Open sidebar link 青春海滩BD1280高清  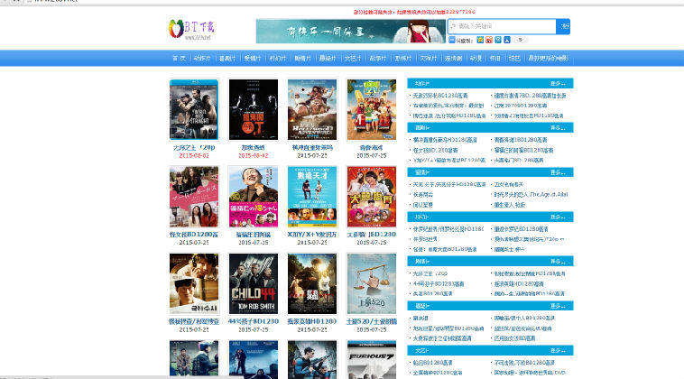point(521,140)
